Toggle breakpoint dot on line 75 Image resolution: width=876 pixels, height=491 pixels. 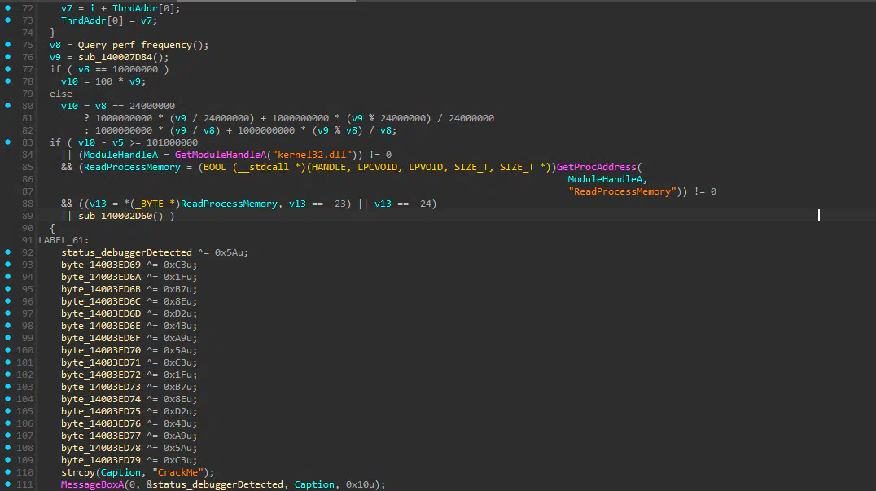[7, 45]
